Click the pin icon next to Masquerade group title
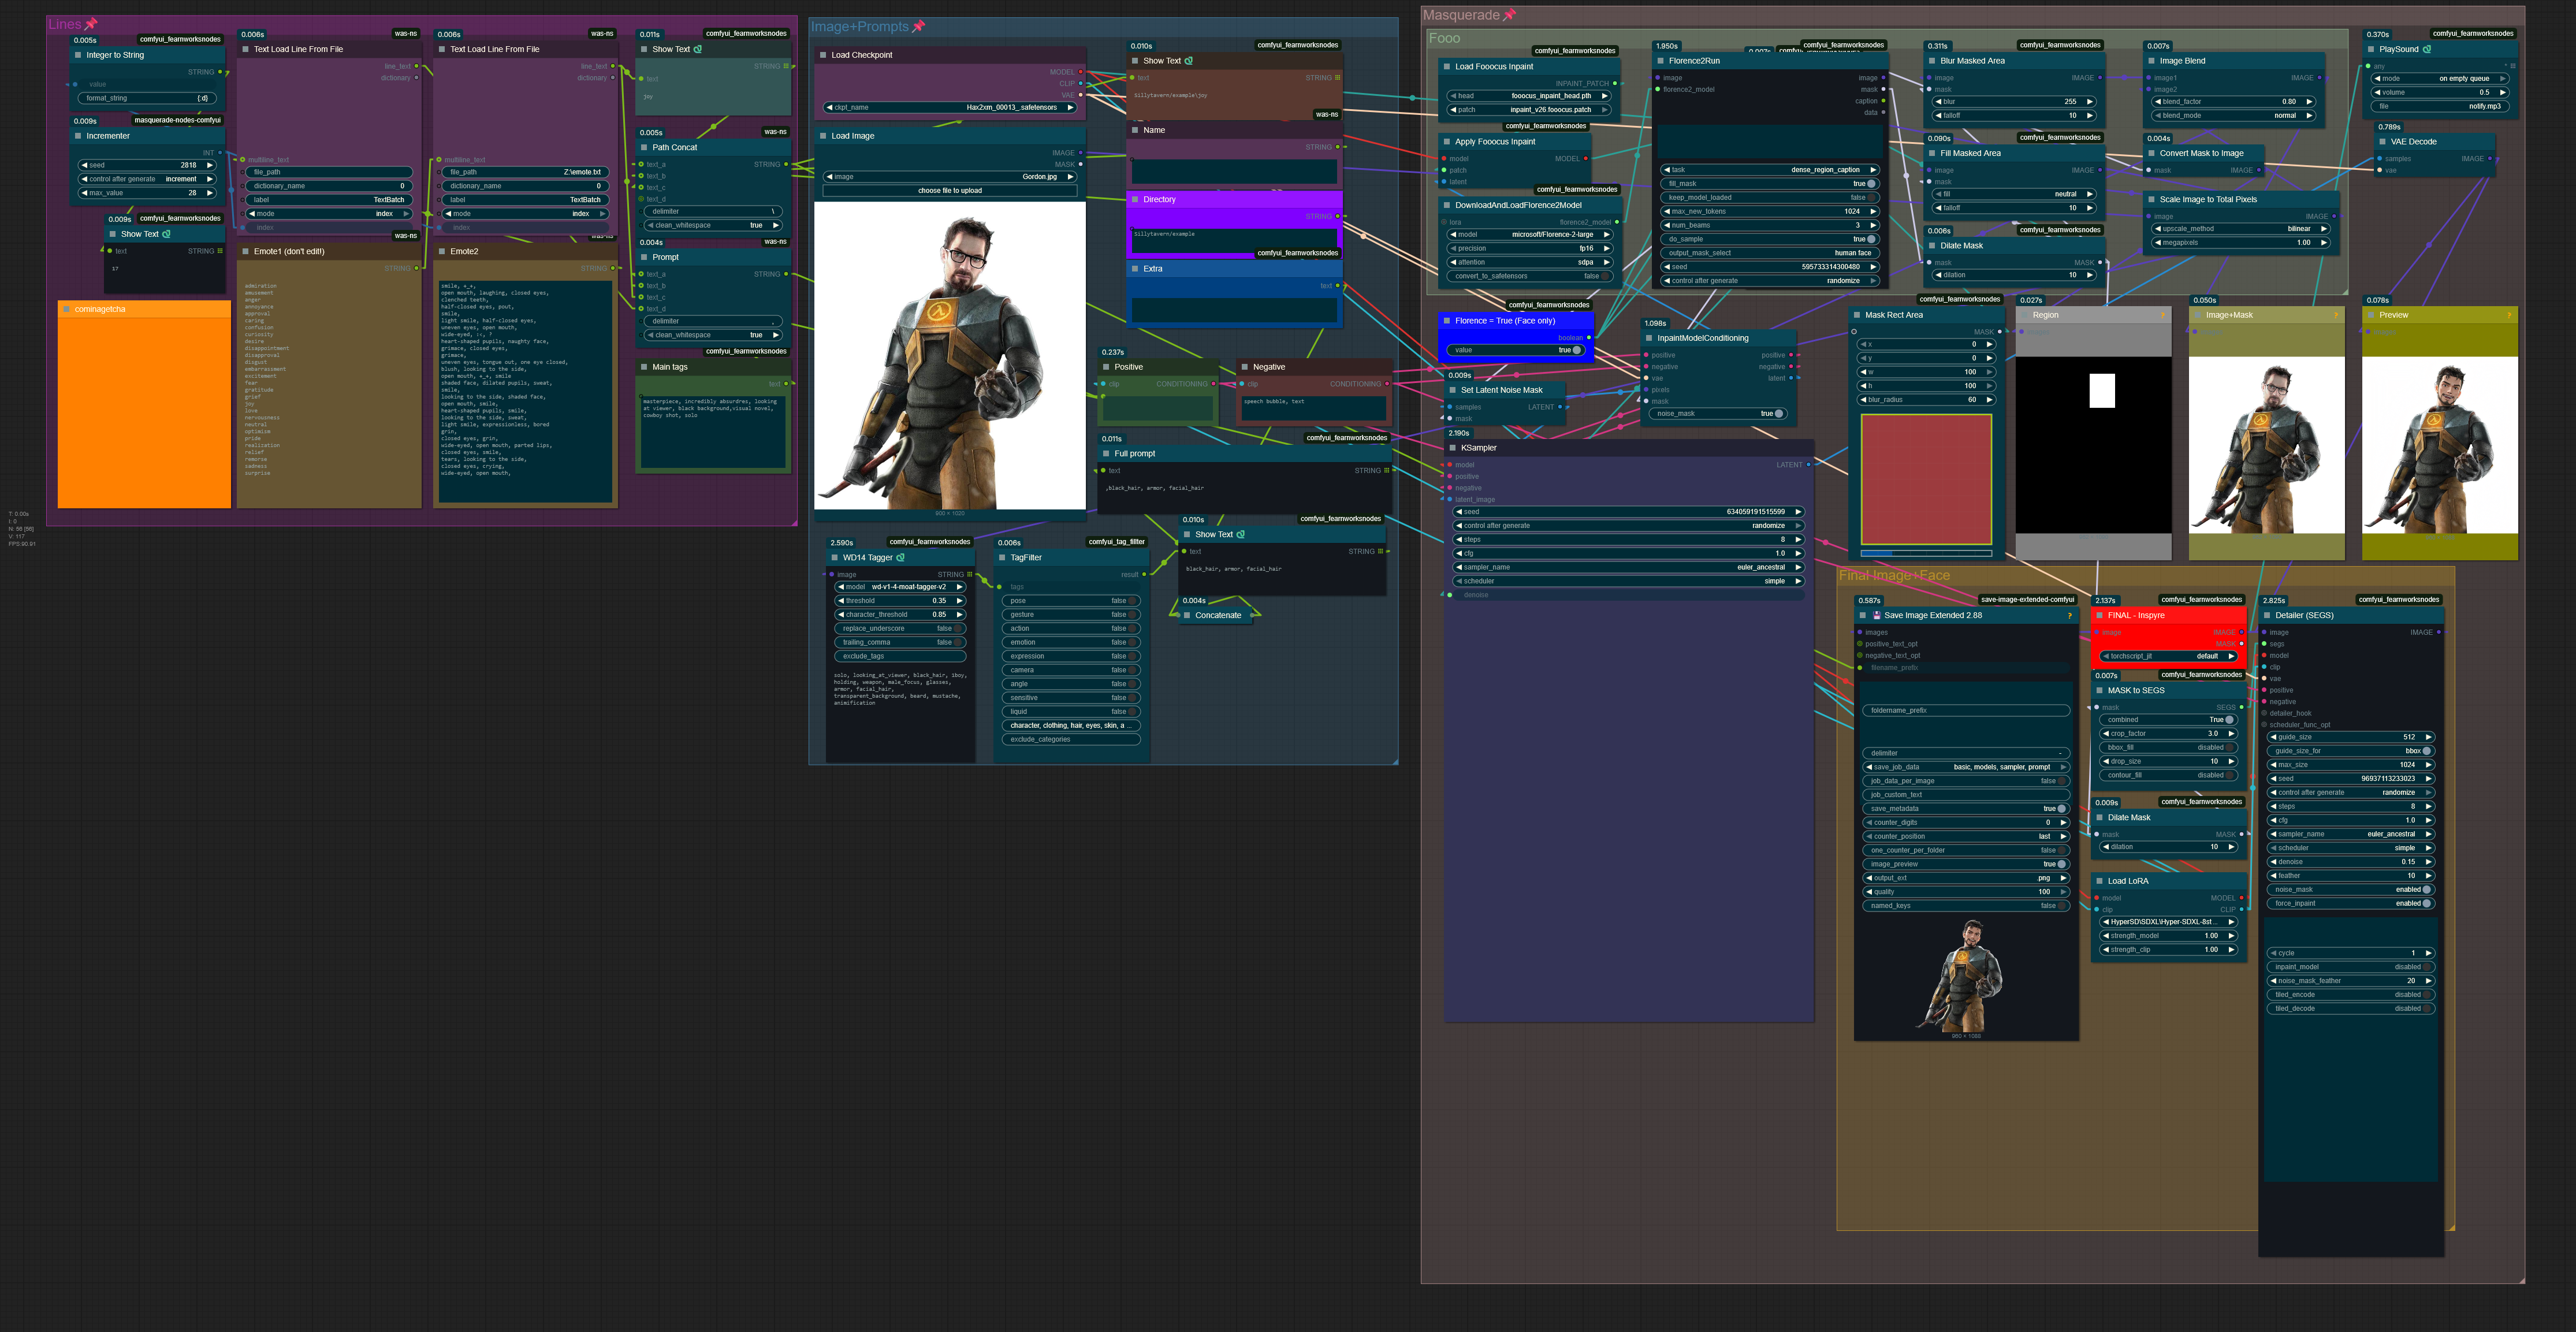Screen dimensions: 2576x1332 (1510, 15)
